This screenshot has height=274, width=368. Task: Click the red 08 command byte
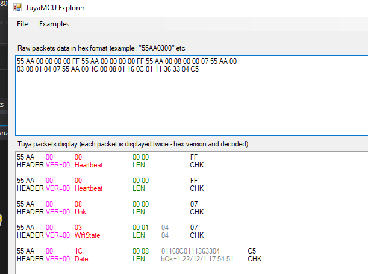(x=78, y=204)
